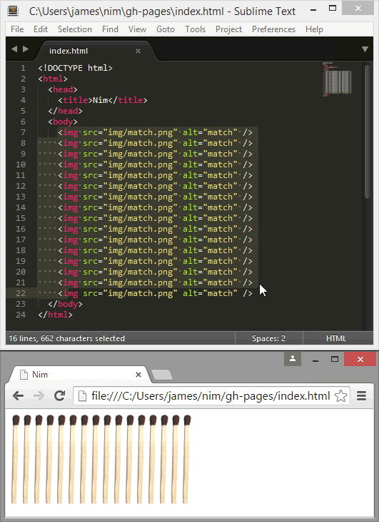Open the Preferences menu
The width and height of the screenshot is (379, 522).
(x=273, y=29)
